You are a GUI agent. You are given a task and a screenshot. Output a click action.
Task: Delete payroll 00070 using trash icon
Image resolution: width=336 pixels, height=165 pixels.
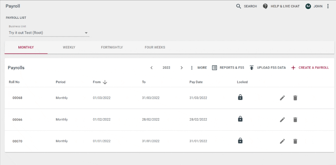point(295,141)
